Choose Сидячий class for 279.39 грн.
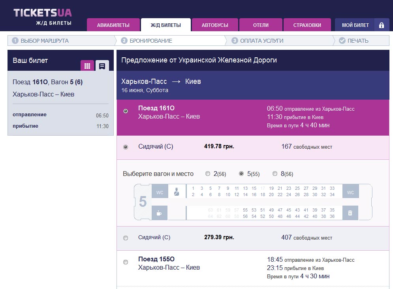 [x=126, y=238]
